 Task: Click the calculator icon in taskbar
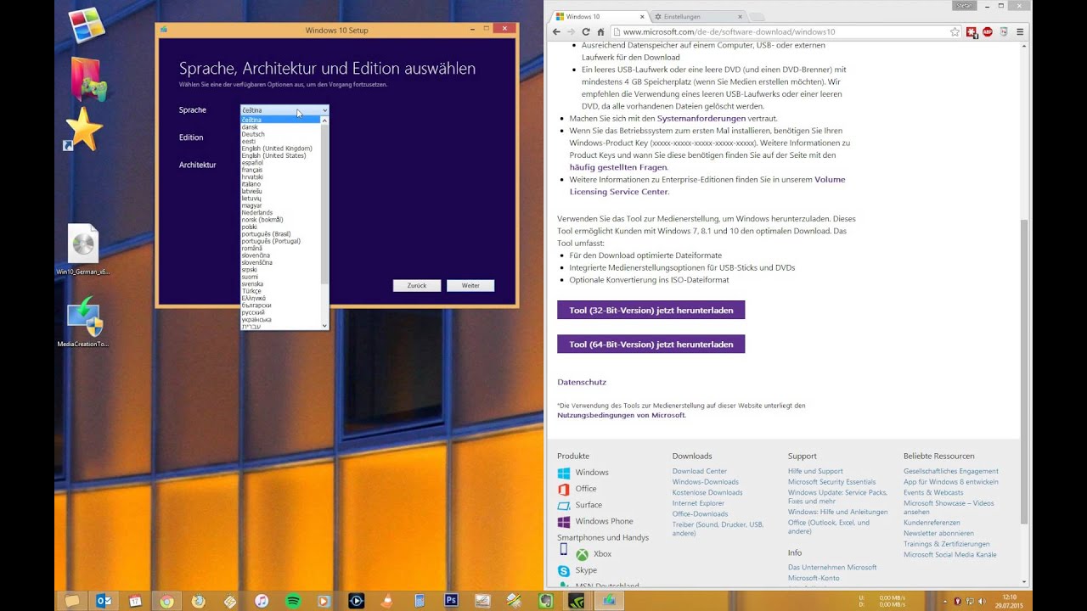click(x=420, y=601)
